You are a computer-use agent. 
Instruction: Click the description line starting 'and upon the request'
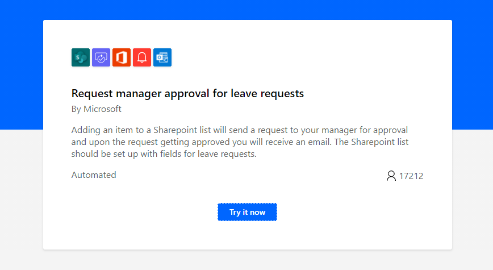click(x=240, y=142)
